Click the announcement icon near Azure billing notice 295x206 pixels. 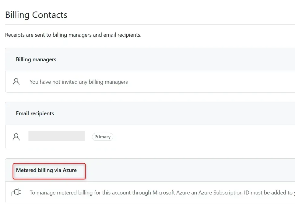pyautogui.click(x=16, y=192)
